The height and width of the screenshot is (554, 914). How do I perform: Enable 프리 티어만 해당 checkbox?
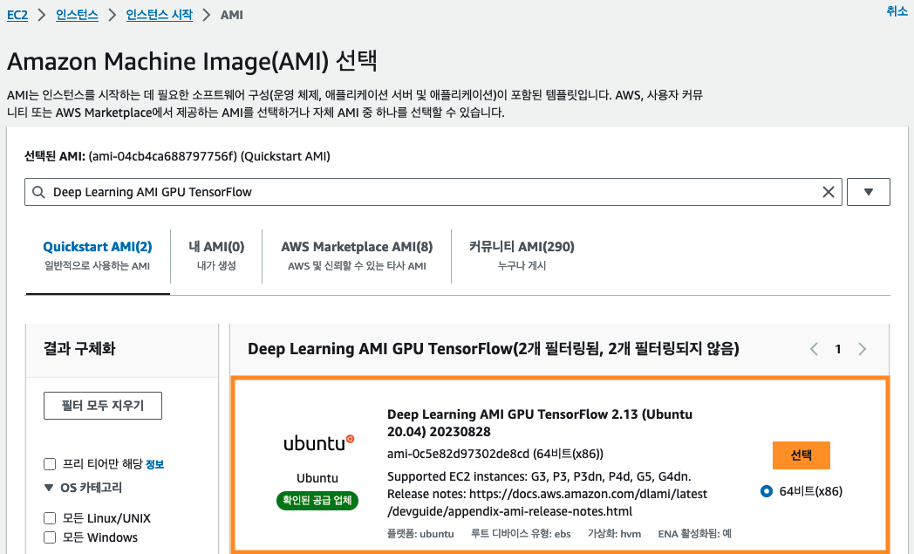coord(50,464)
